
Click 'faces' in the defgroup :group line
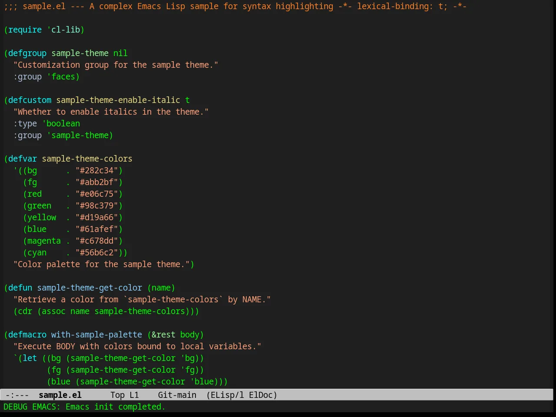tap(63, 76)
